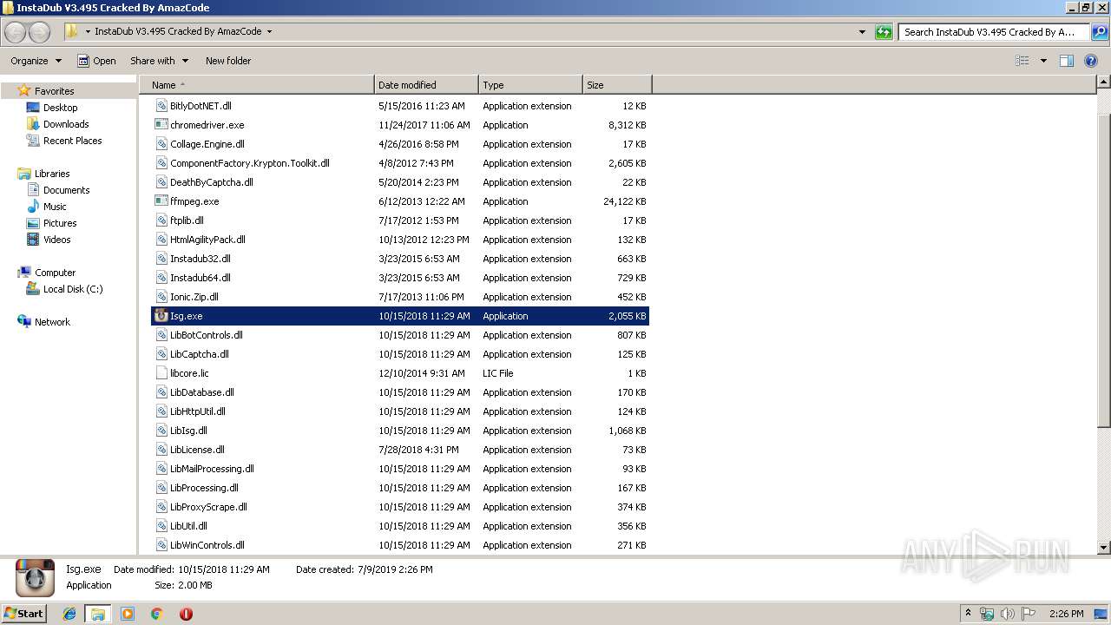Click the taskbar clock showing 2:26 PM

[1066, 614]
